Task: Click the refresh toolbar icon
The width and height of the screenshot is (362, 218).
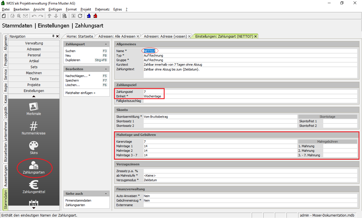Action: coord(80,16)
